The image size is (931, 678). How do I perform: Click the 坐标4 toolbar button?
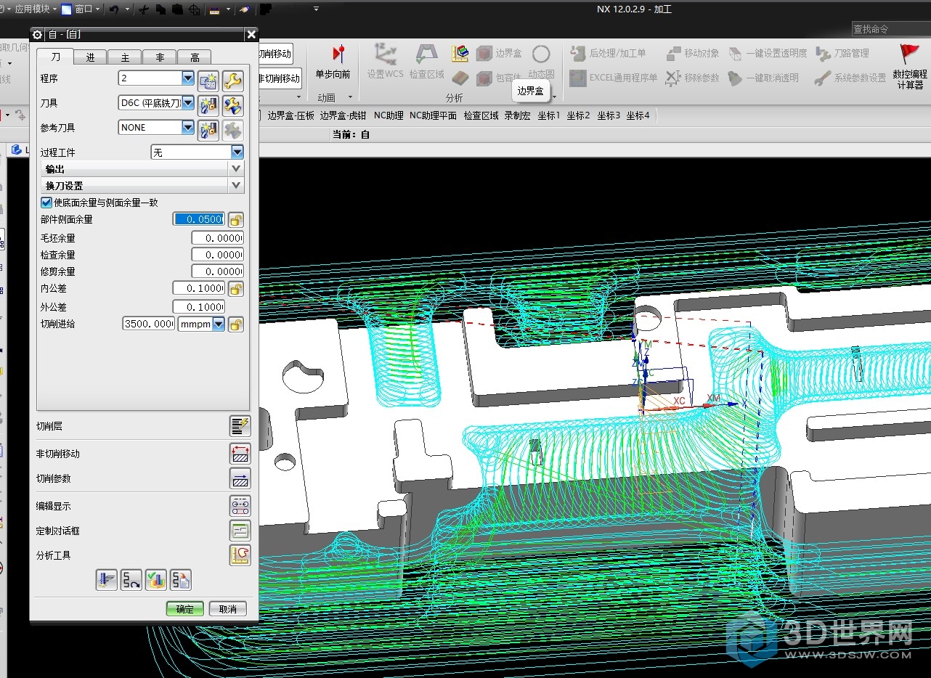[x=638, y=115]
